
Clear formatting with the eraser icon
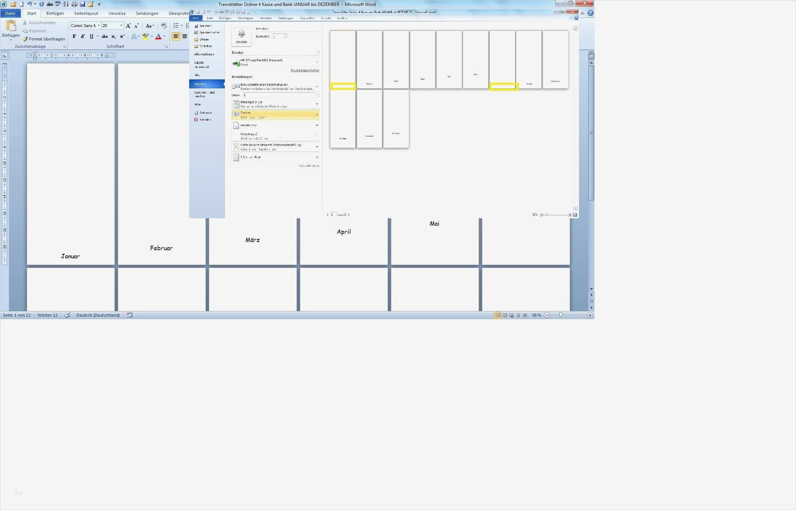[164, 26]
